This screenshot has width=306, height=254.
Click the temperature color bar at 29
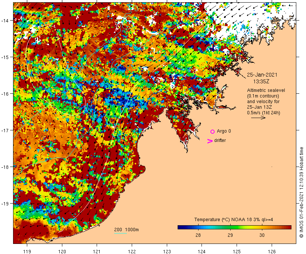tap(230, 227)
